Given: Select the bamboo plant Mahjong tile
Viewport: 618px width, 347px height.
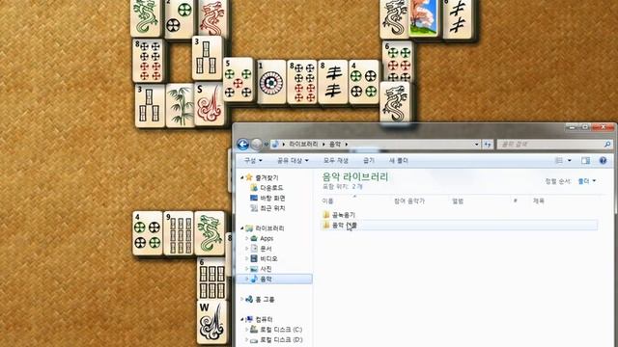Looking at the screenshot, I should pos(181,105).
